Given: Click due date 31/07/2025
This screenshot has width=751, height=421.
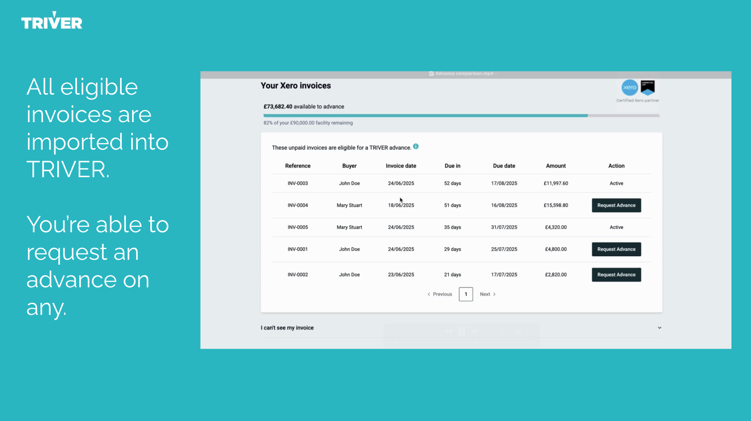Looking at the screenshot, I should [x=504, y=227].
